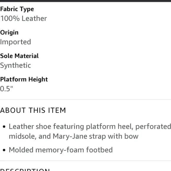Click the Molded memory-foam footbed text
The height and width of the screenshot is (171, 171).
click(61, 150)
